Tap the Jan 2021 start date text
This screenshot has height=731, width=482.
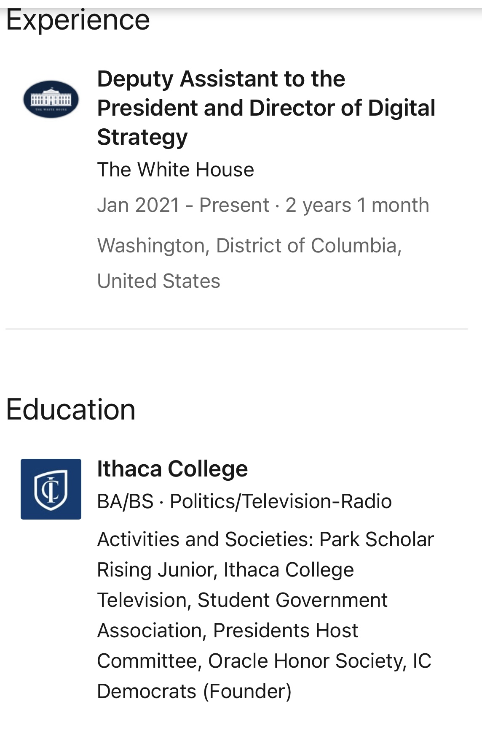pos(139,205)
